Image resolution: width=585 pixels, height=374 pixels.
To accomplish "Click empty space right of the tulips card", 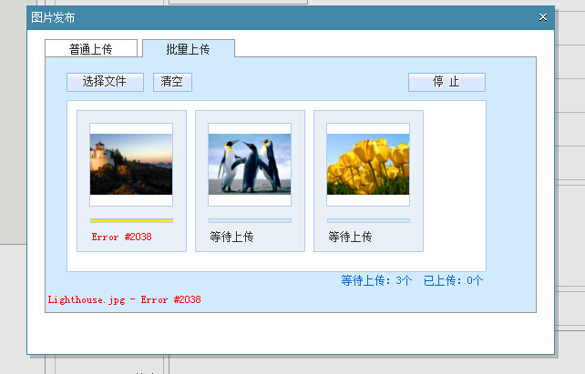I will [454, 182].
